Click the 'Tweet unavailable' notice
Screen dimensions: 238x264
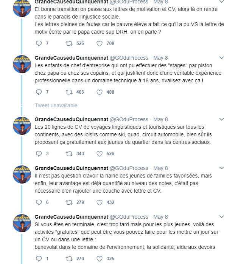click(56, 105)
